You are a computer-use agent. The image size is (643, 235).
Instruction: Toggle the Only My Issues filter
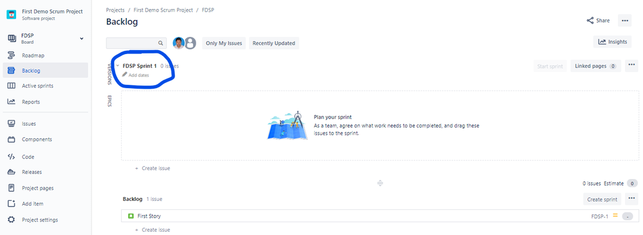point(224,43)
